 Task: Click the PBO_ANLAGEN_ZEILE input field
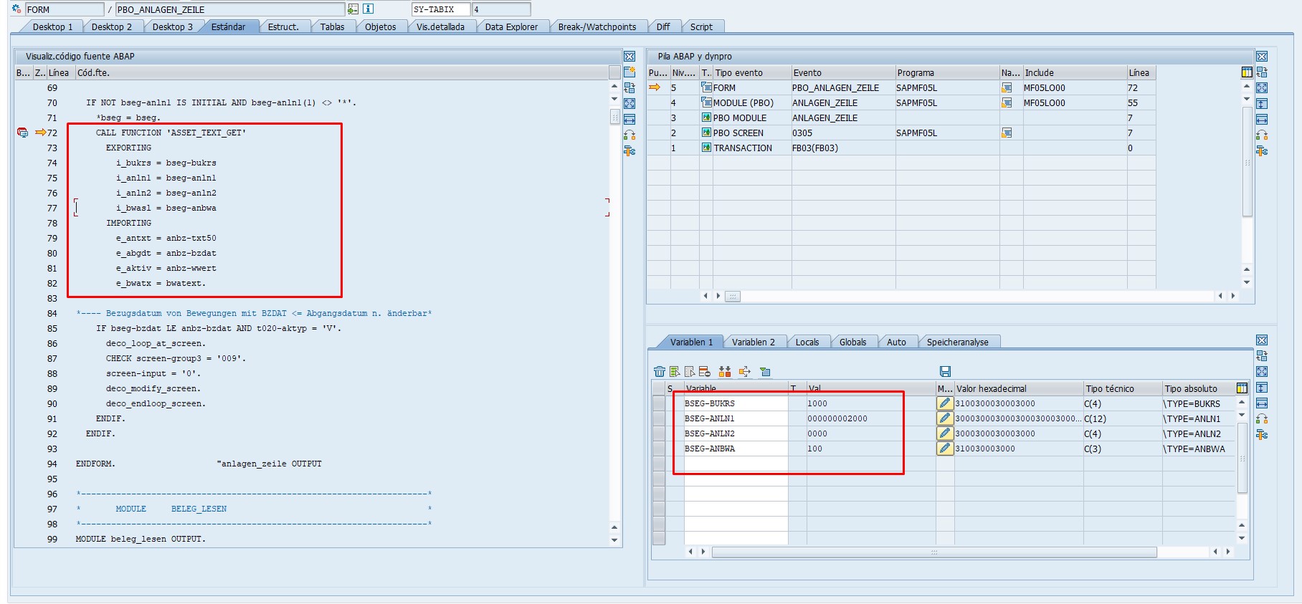click(229, 9)
